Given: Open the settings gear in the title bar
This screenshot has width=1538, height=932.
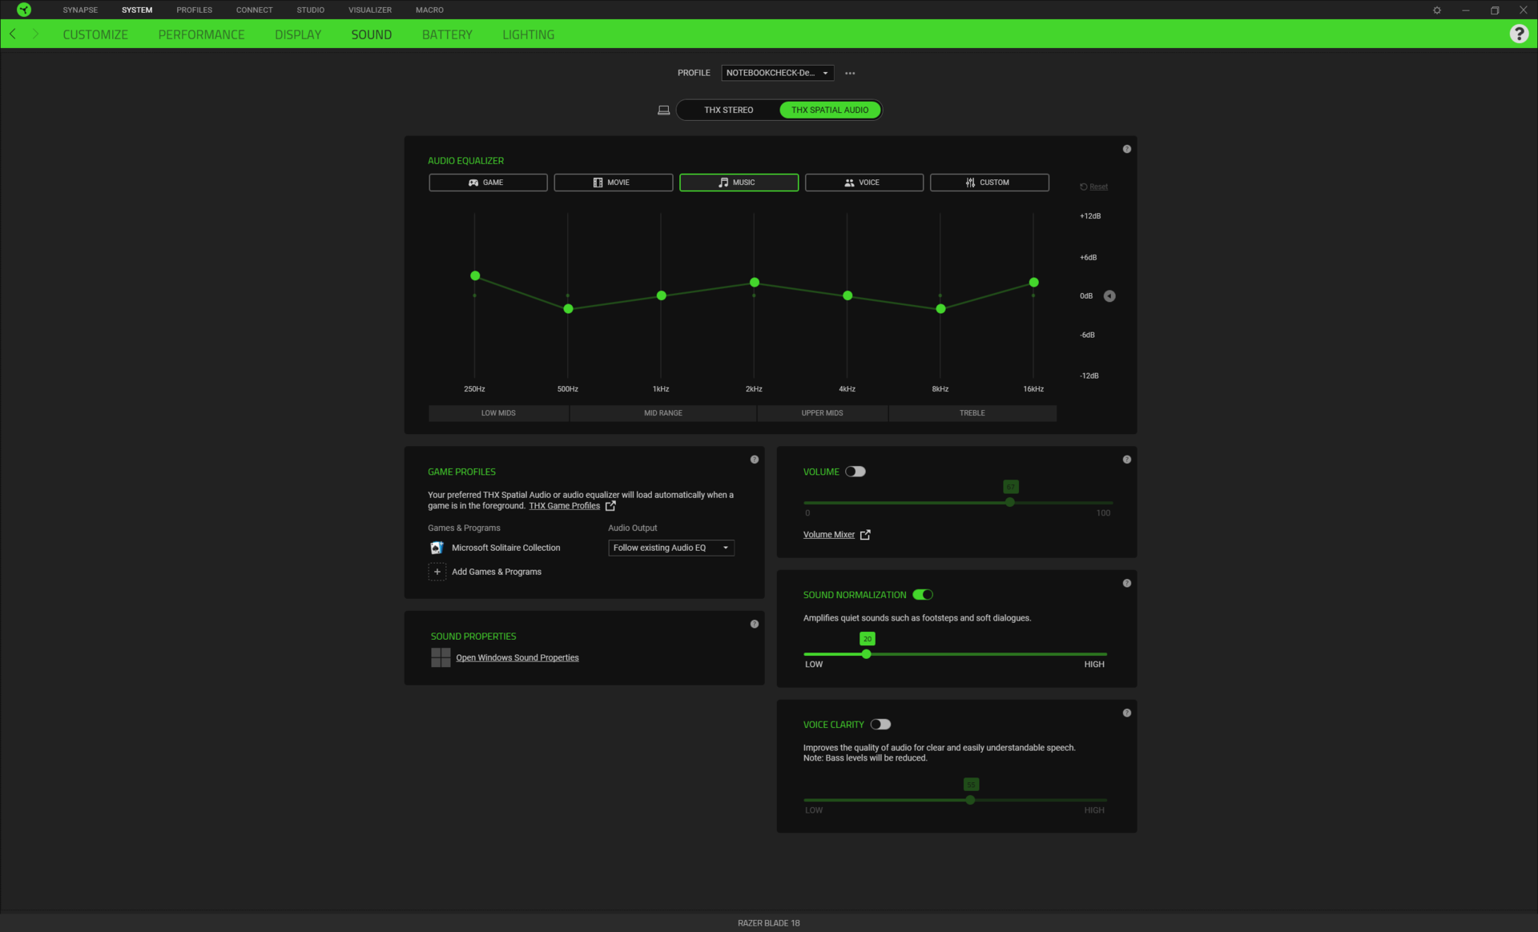Looking at the screenshot, I should 1436,10.
